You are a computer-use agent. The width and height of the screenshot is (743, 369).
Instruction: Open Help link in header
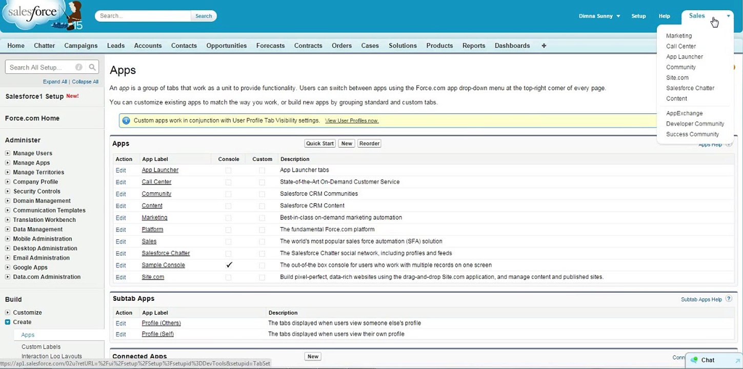[664, 16]
